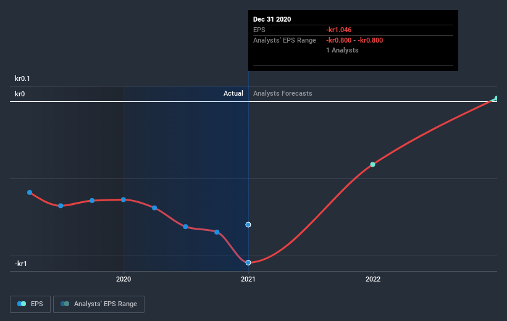Toggle the Analysts' EPS Range legend button

(99, 304)
